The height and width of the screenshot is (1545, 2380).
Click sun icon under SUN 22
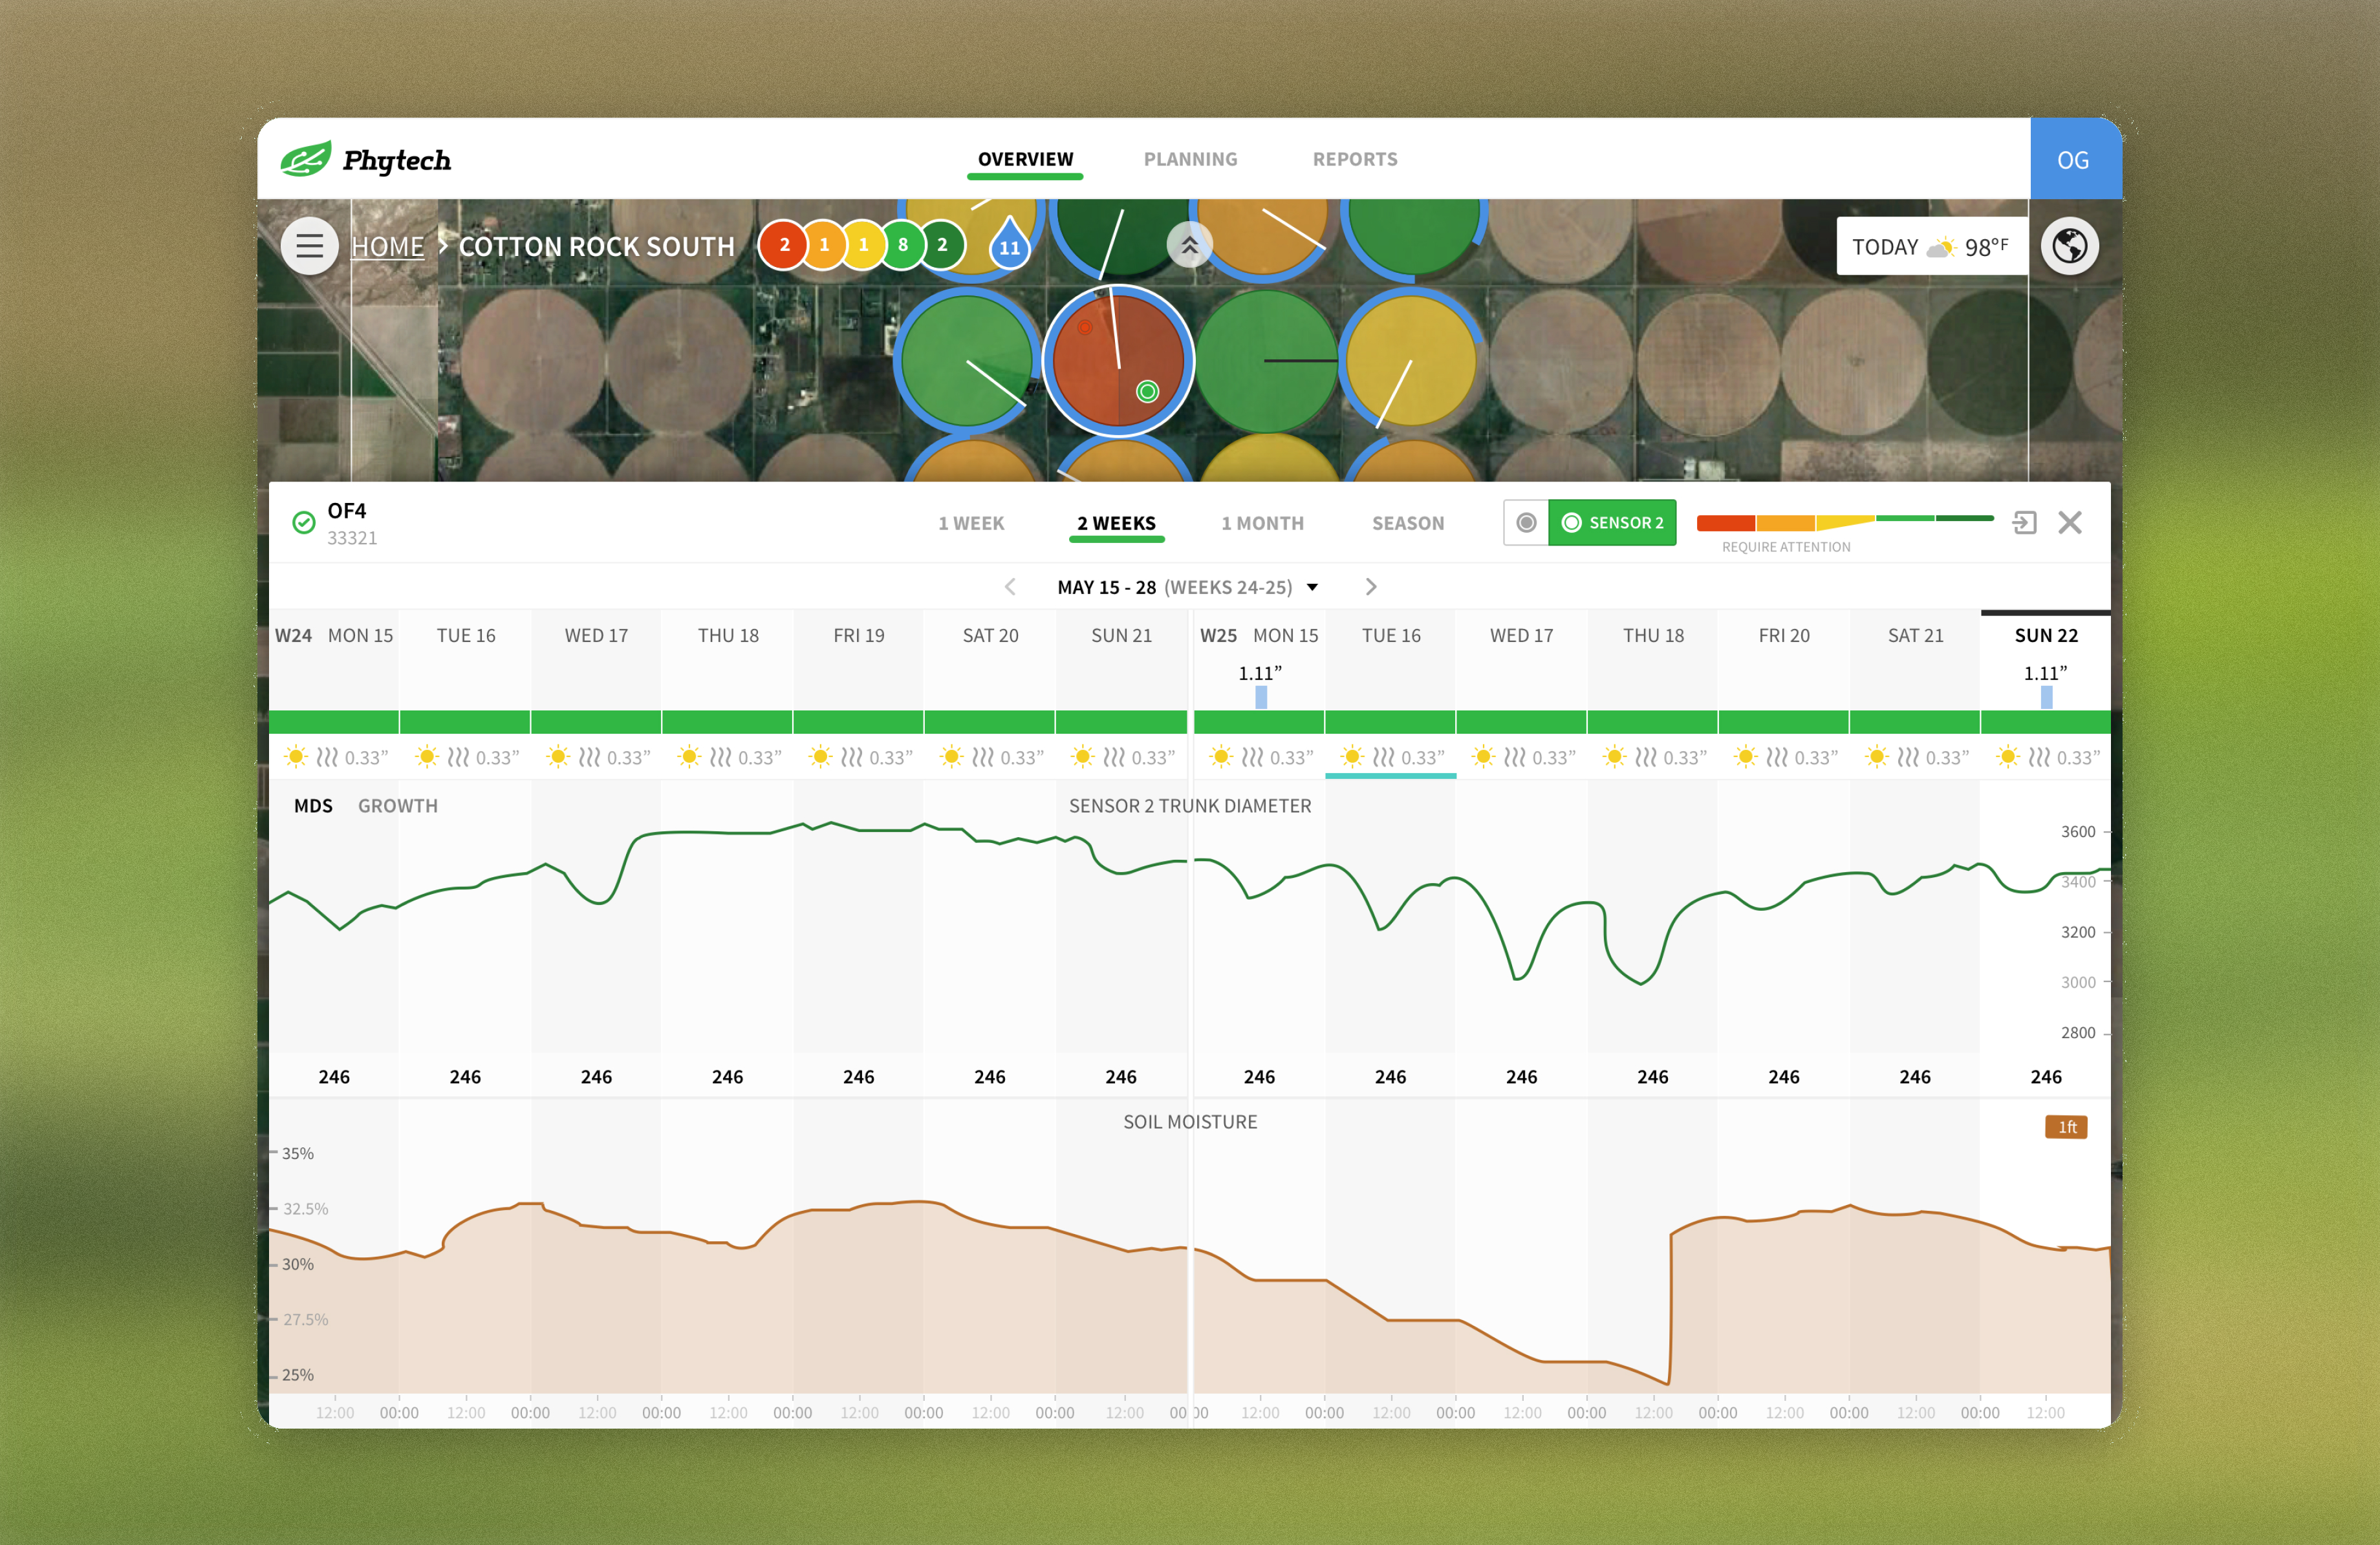2007,756
